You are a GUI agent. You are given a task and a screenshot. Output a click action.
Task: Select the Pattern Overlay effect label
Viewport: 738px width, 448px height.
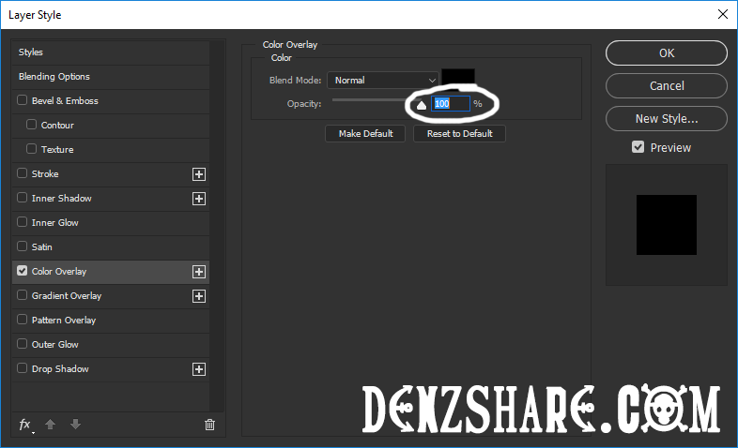[64, 321]
